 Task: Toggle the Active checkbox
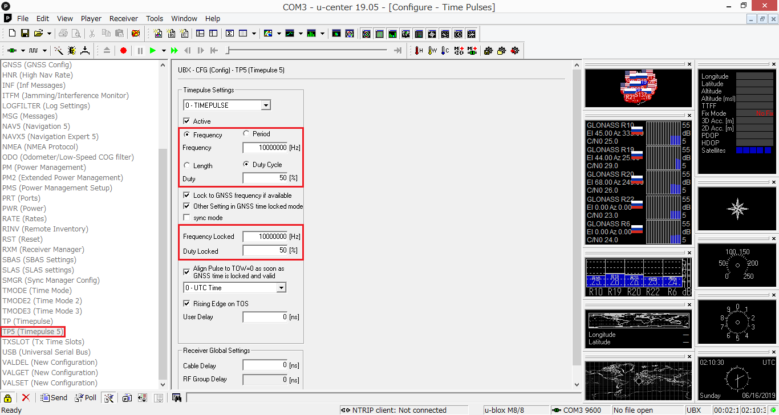click(186, 121)
